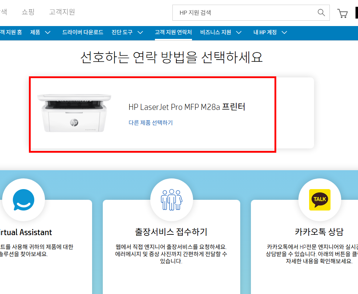Select the black icon beside the cart
This screenshot has height=294, width=358.
[356, 13]
